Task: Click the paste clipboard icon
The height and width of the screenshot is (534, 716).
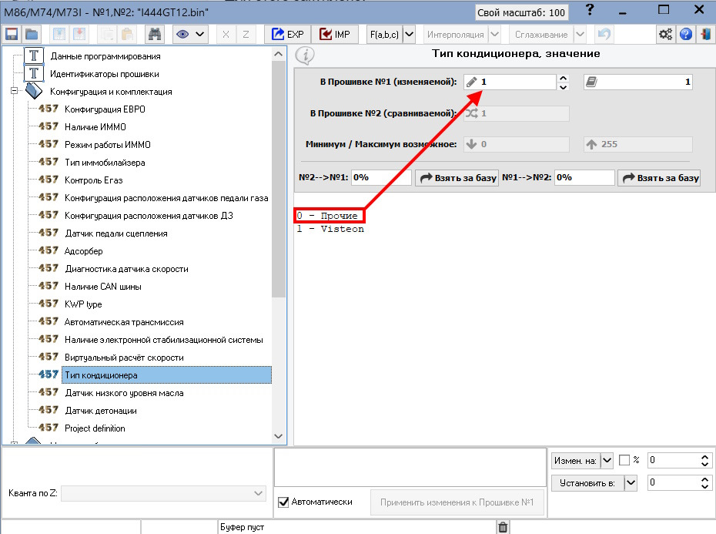Action: click(127, 34)
